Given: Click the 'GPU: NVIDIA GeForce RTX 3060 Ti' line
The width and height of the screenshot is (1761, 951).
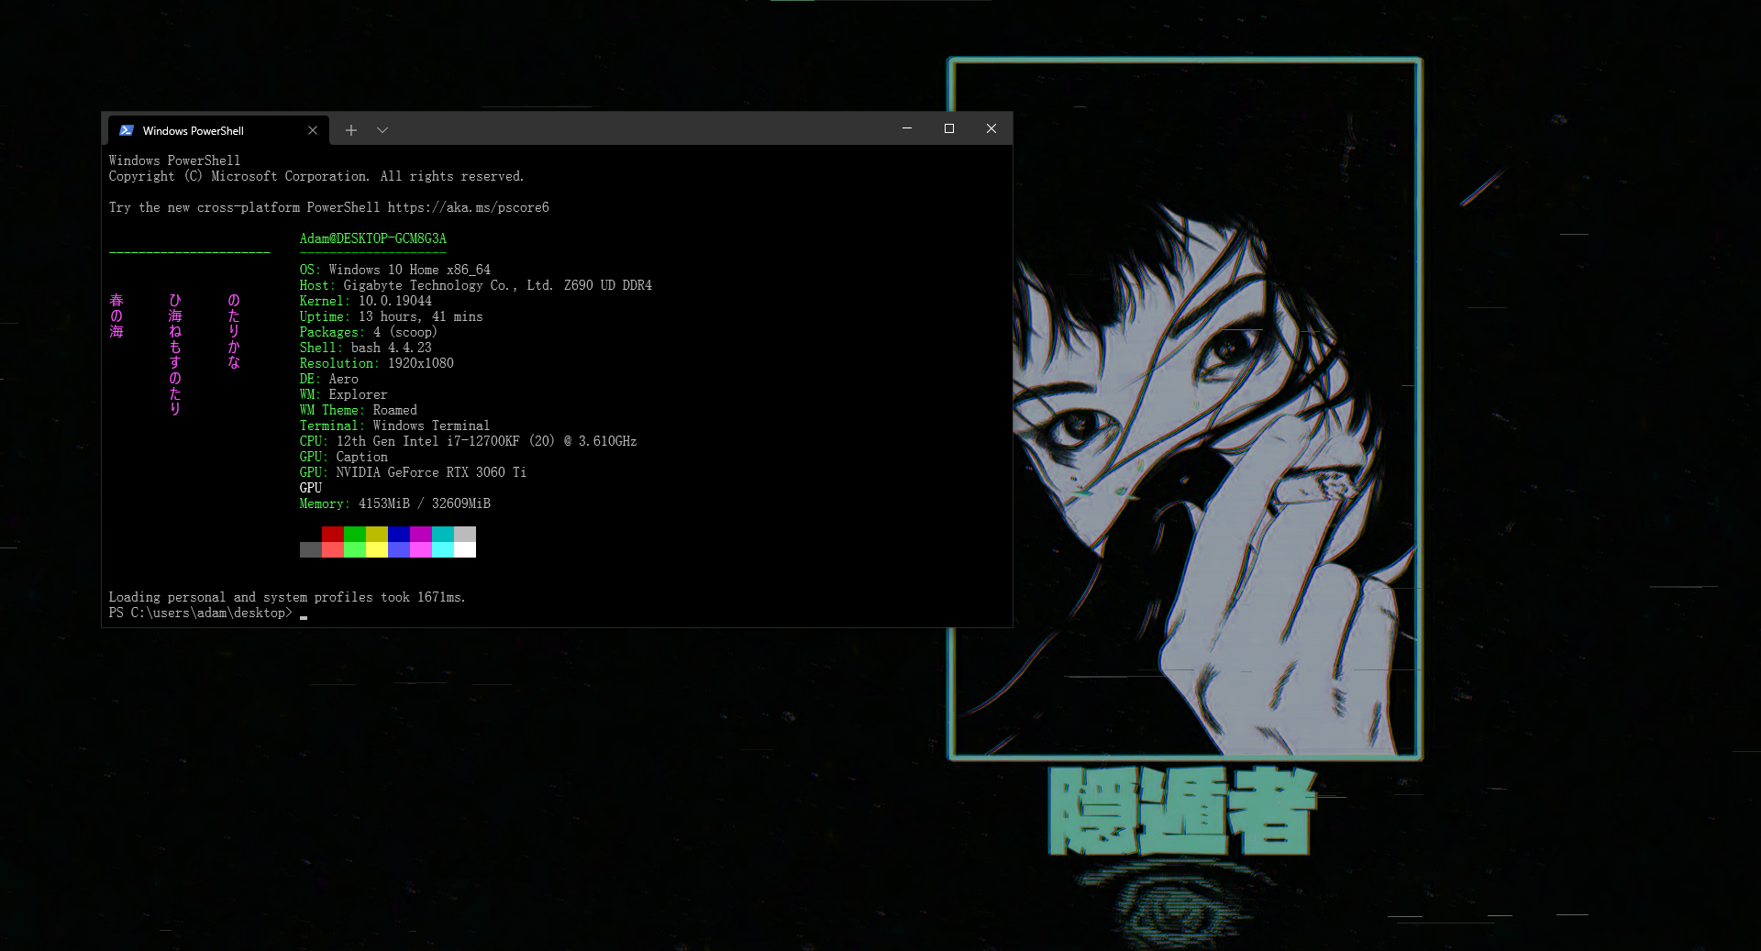Looking at the screenshot, I should tap(414, 472).
